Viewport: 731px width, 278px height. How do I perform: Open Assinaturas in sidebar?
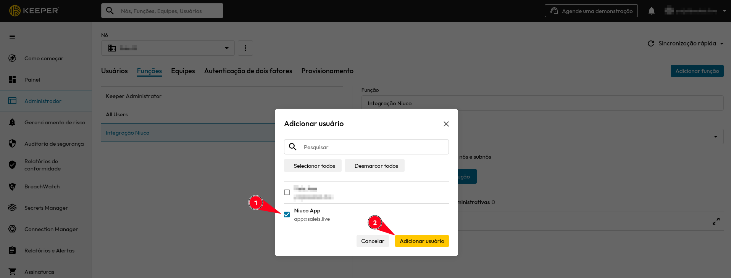(x=46, y=272)
